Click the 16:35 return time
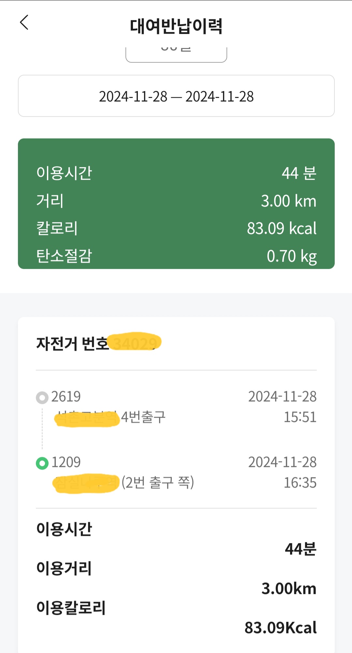The height and width of the screenshot is (653, 352). pos(300,483)
